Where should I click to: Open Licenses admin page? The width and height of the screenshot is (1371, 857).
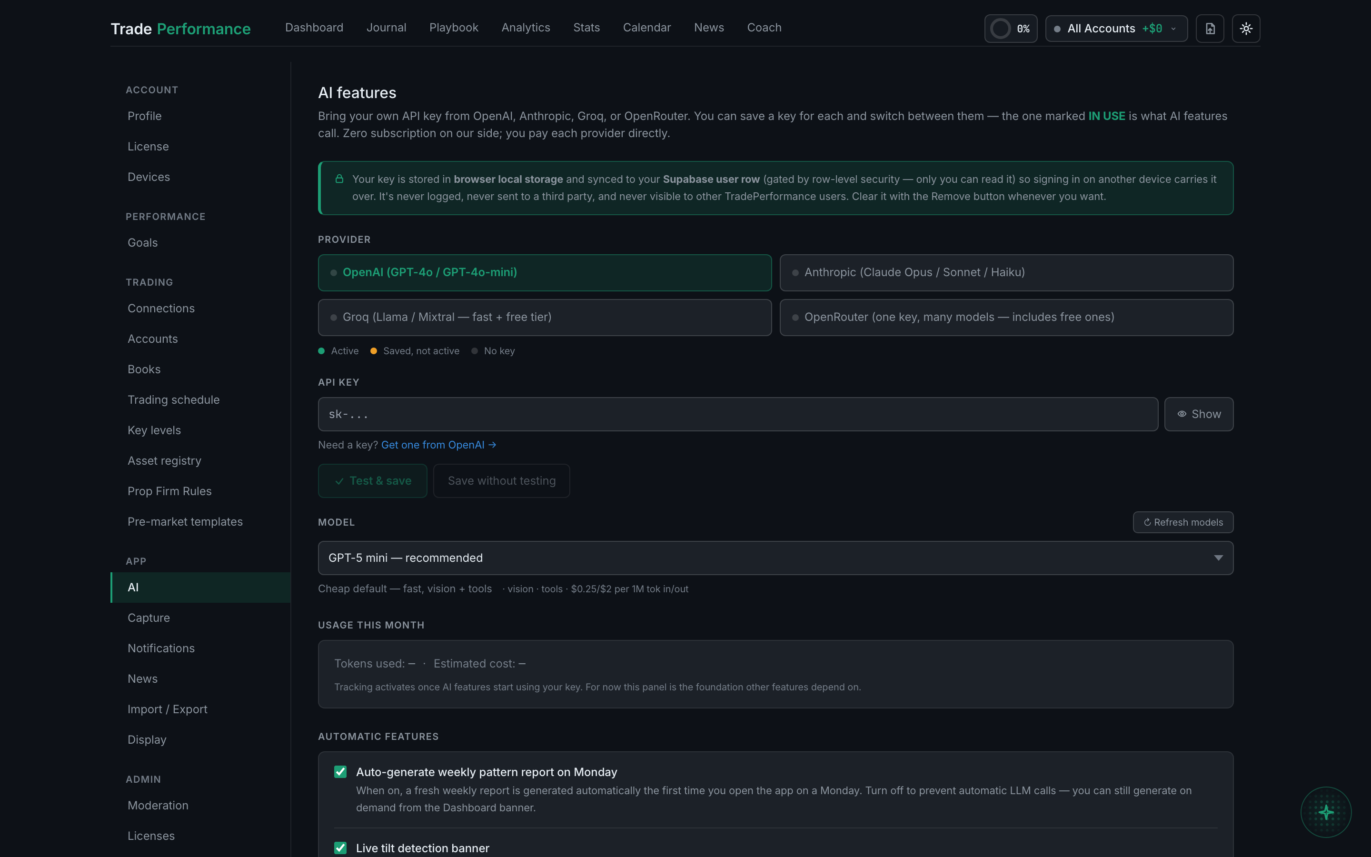(x=201, y=837)
